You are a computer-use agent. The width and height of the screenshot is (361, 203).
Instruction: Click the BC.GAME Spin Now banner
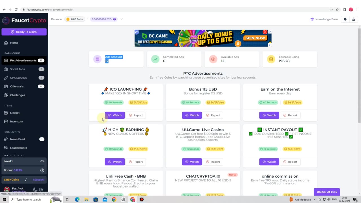pos(255,38)
